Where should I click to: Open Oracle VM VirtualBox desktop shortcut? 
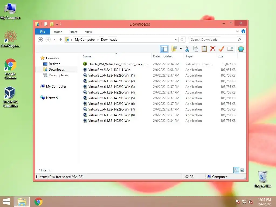click(11, 97)
